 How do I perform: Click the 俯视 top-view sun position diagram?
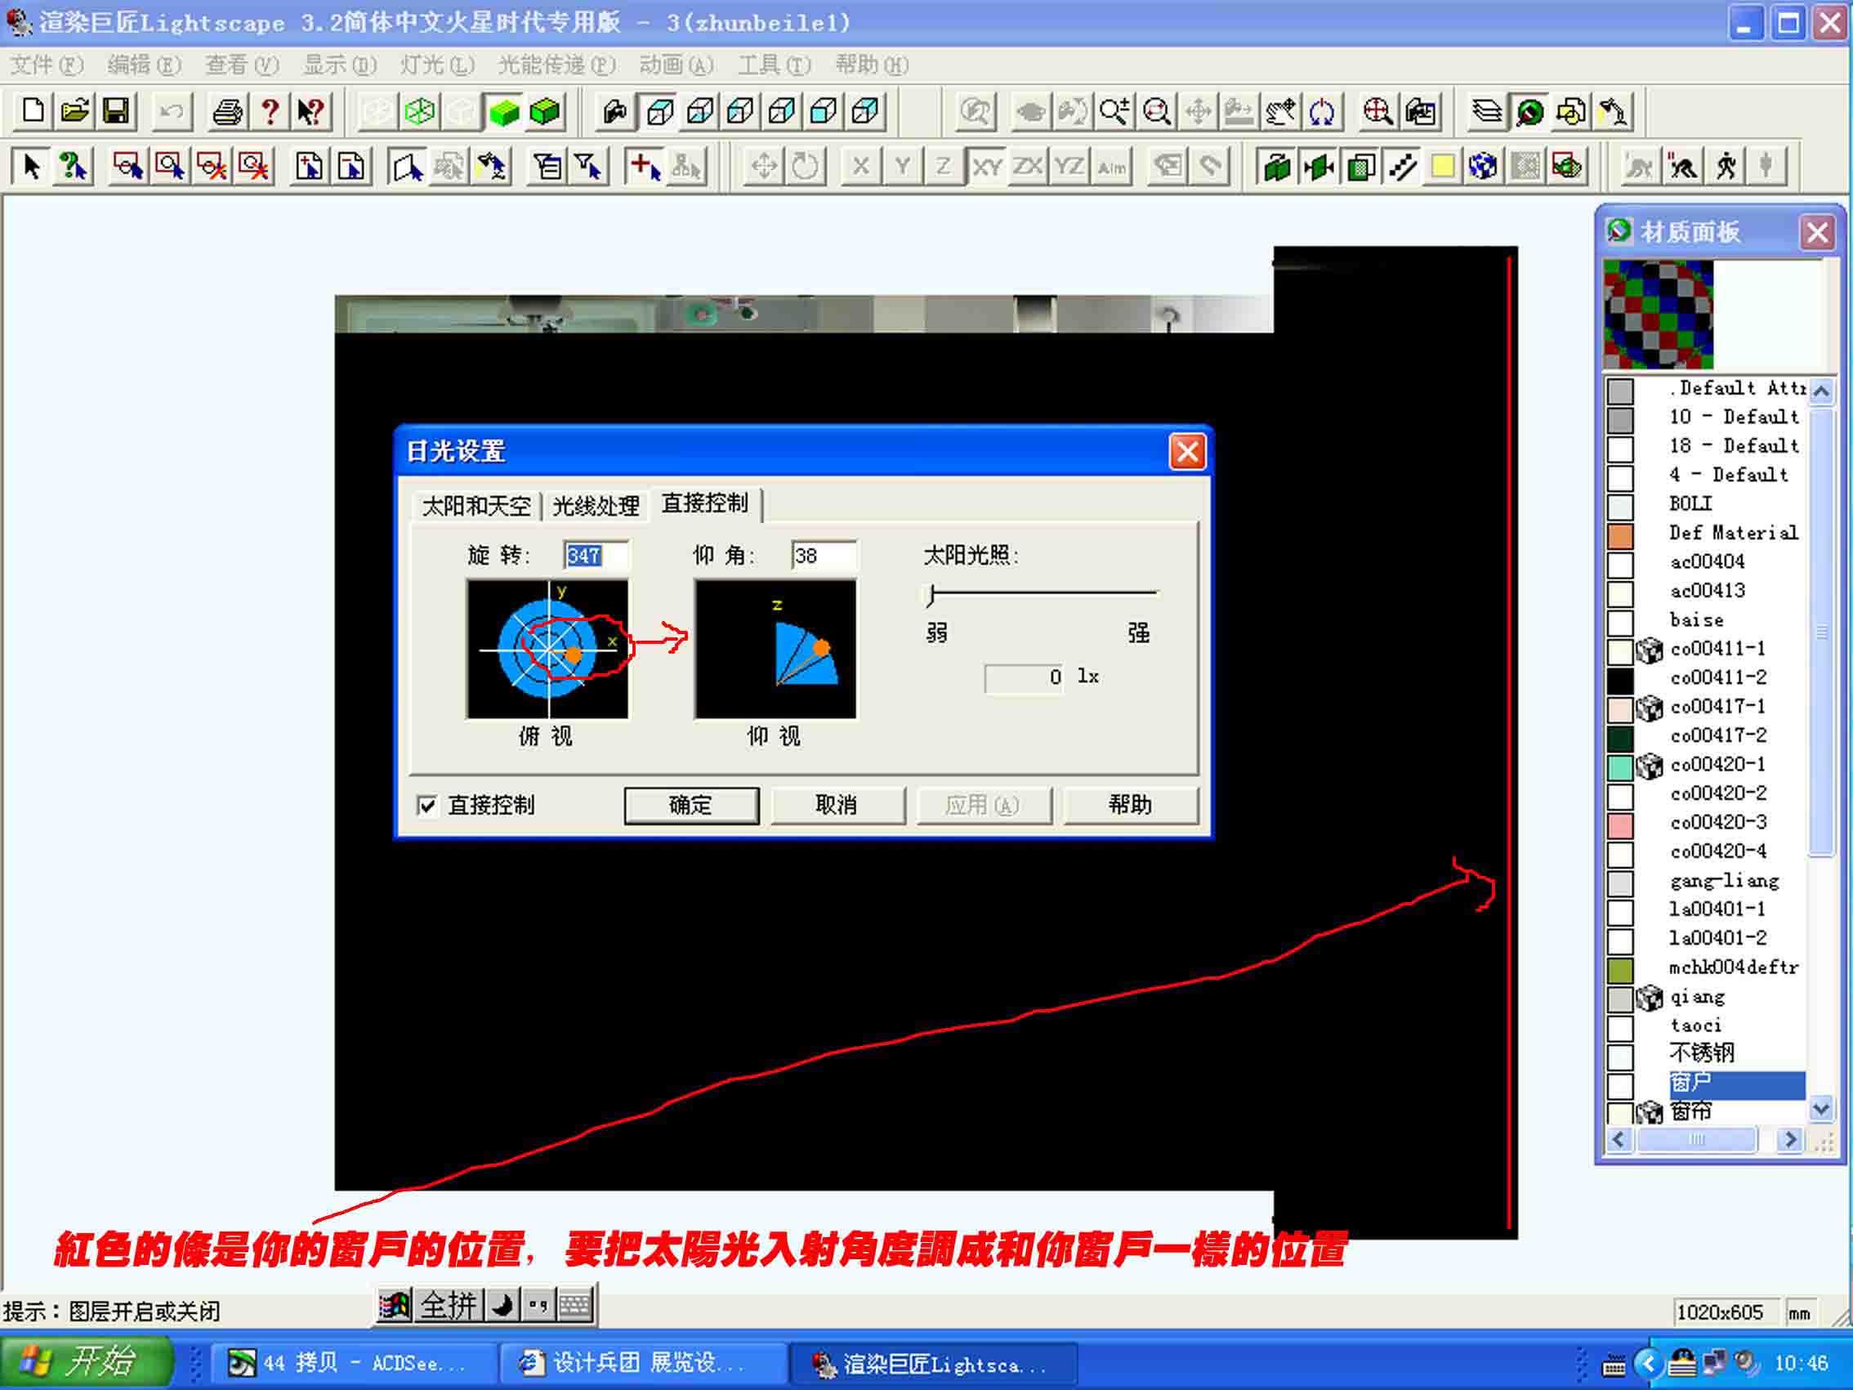coord(548,650)
